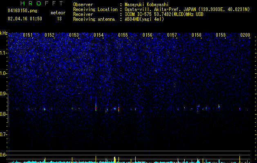Screen dimensions: 257x163
Task: Click the 0159 time marker
Action: (x=221, y=35)
